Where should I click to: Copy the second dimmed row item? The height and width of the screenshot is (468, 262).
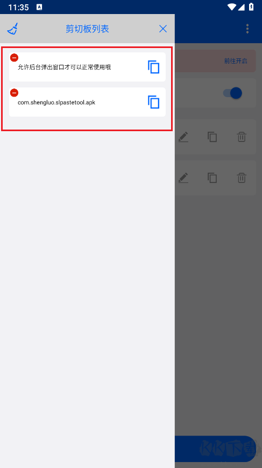tap(212, 178)
